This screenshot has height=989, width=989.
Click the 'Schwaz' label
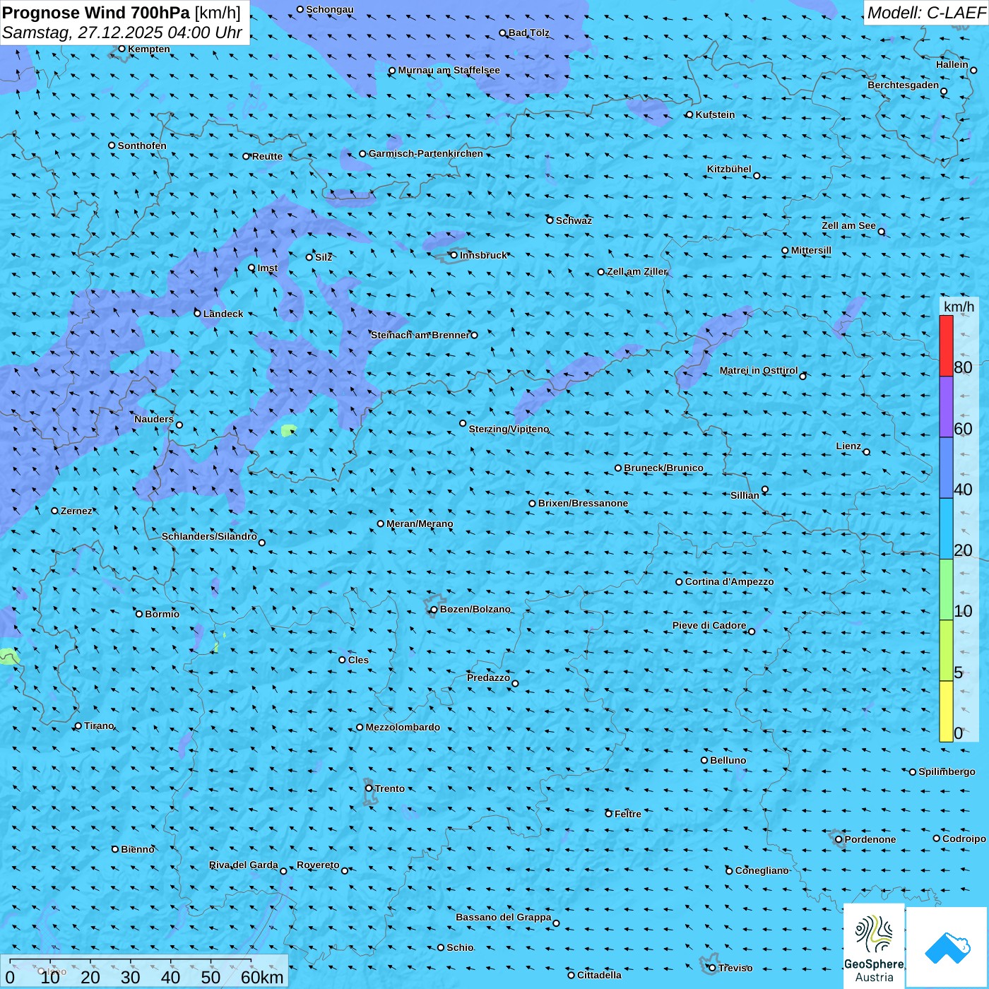click(574, 220)
